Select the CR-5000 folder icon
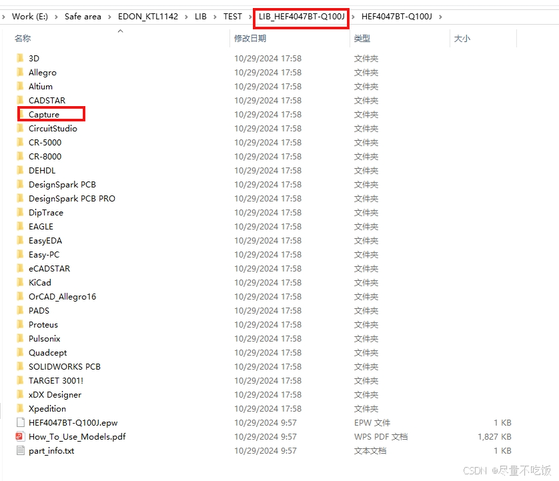 tap(20, 142)
